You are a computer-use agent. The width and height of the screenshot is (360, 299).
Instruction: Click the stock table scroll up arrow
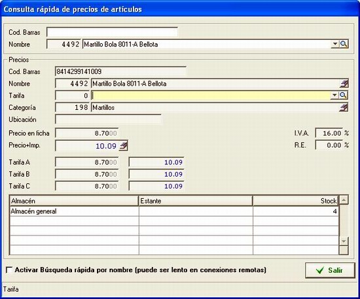click(x=344, y=200)
